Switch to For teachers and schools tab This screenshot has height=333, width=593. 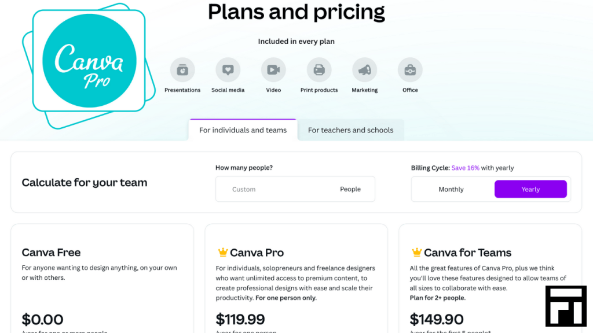[x=350, y=130]
